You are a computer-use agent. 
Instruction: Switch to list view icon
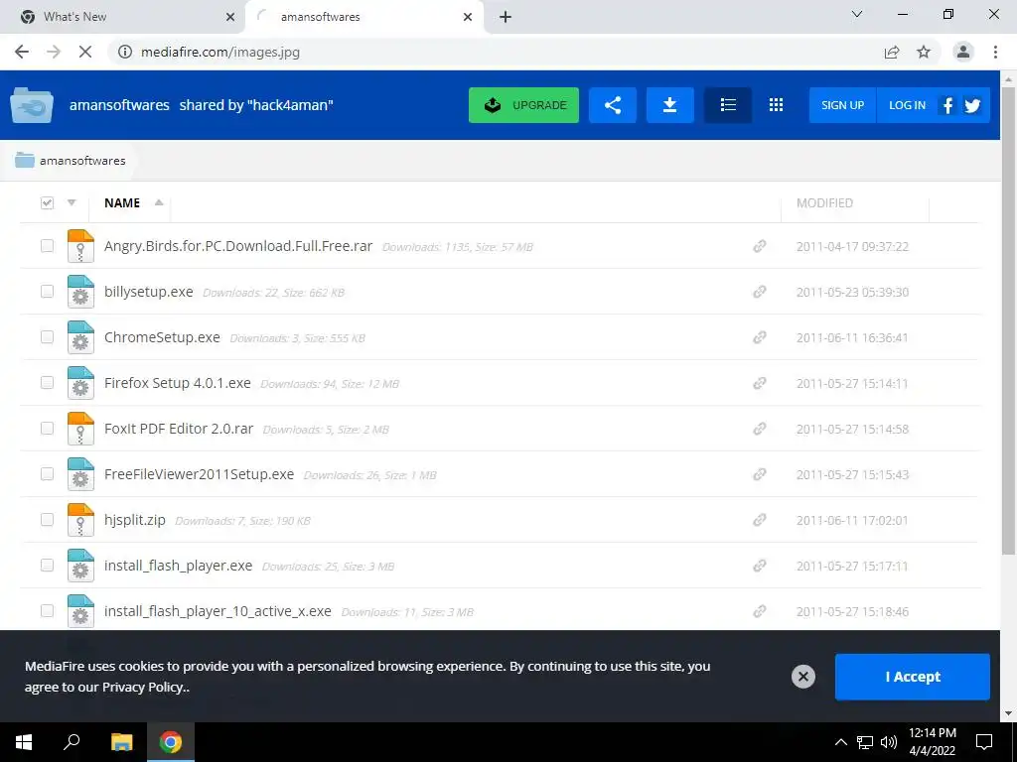(x=728, y=105)
